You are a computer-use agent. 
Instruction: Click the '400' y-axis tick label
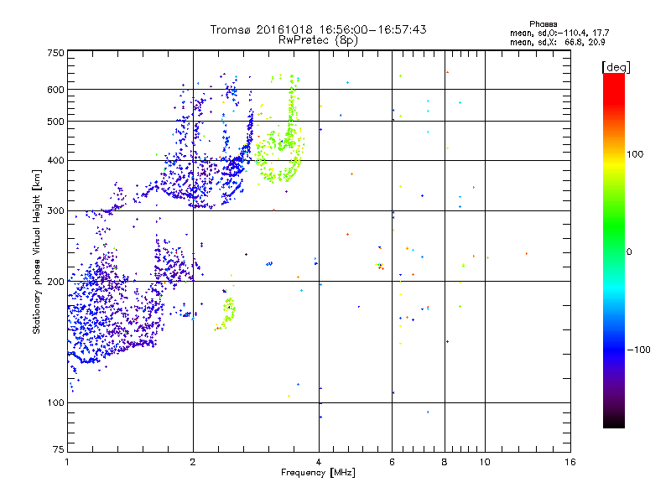click(55, 161)
